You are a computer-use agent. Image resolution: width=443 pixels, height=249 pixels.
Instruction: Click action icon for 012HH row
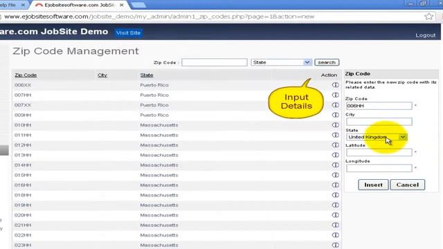pos(335,145)
